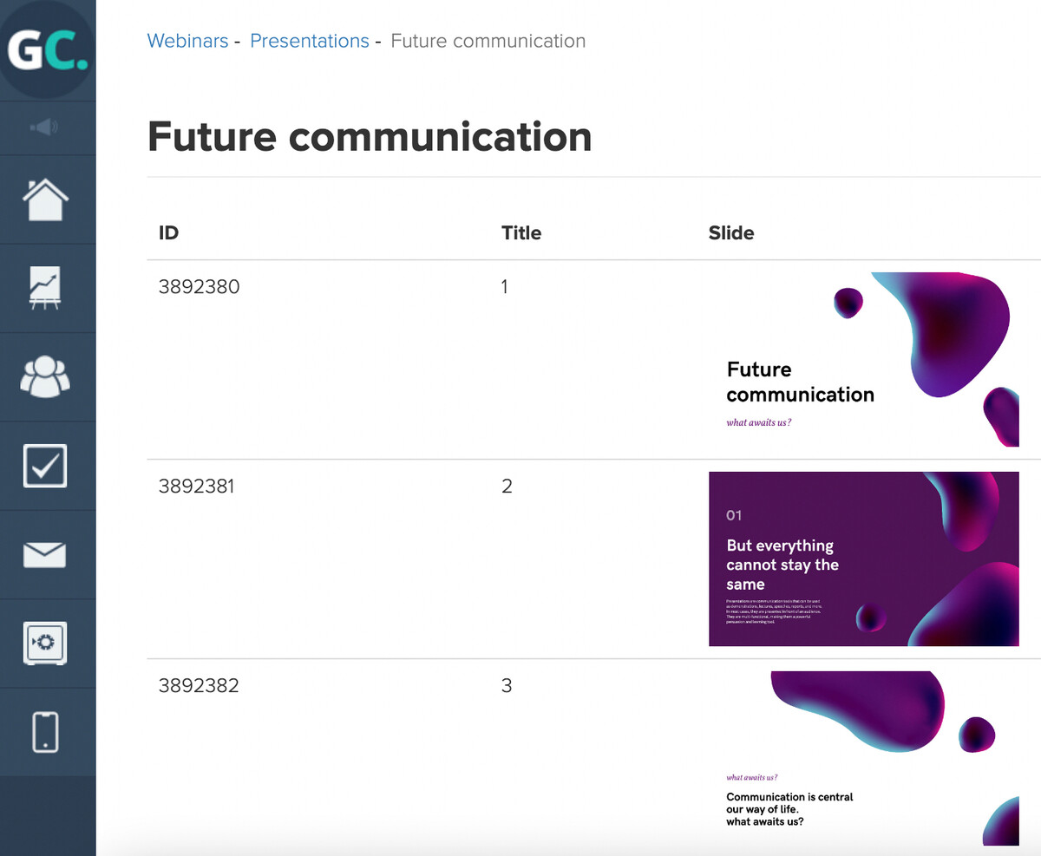Open the users group icon
Viewport: 1041px width, 856px height.
[45, 377]
